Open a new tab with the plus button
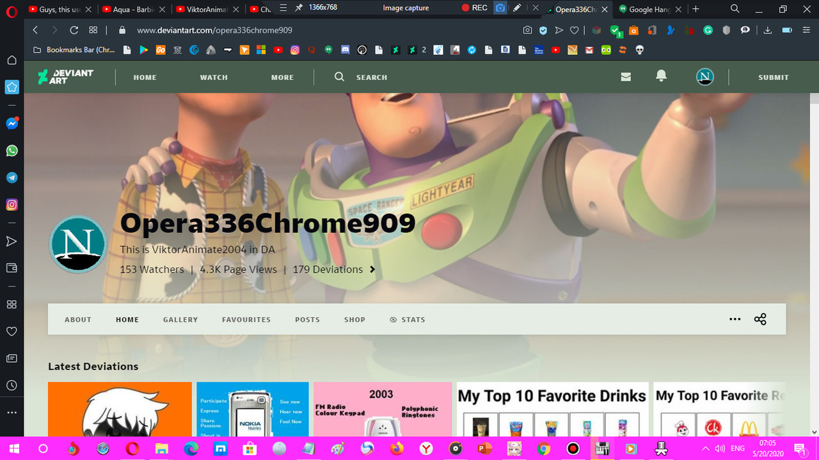Viewport: 819px width, 460px height. (x=696, y=9)
